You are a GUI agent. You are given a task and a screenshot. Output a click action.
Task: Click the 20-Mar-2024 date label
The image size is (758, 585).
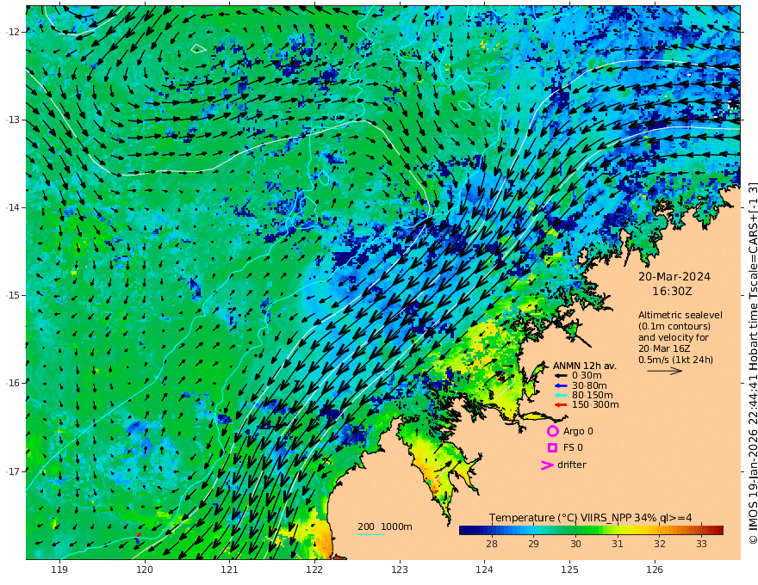click(674, 276)
